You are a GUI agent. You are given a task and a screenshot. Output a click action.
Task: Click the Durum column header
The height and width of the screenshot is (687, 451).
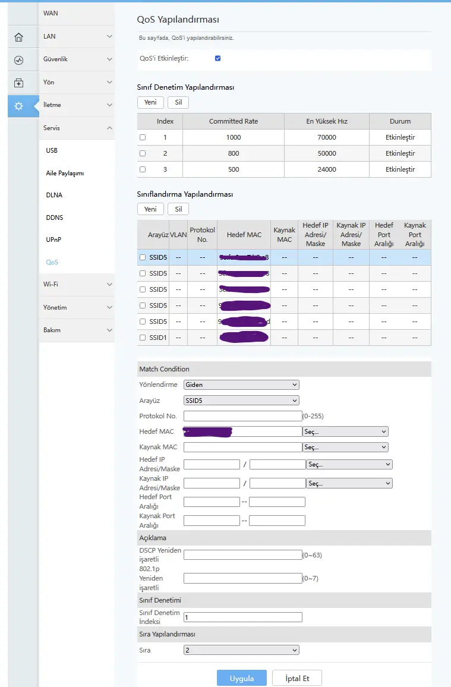point(400,121)
